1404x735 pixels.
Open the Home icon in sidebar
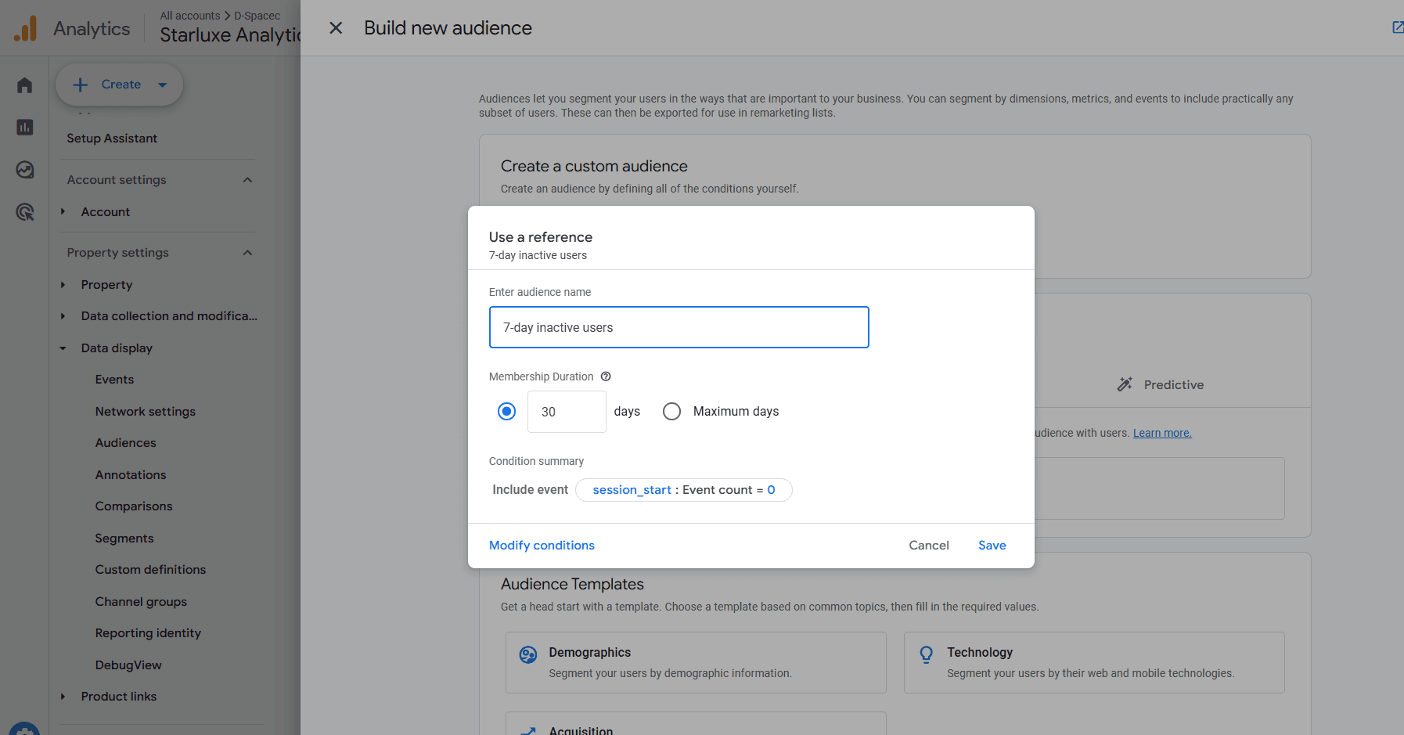(x=25, y=85)
